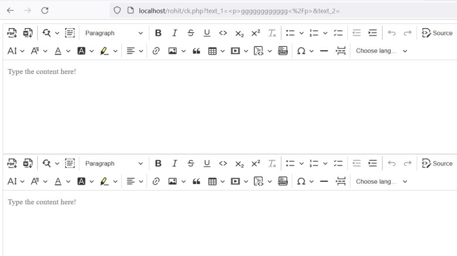Remove formatting in the top editor
Viewport: 457px width, 256px height.
272,33
